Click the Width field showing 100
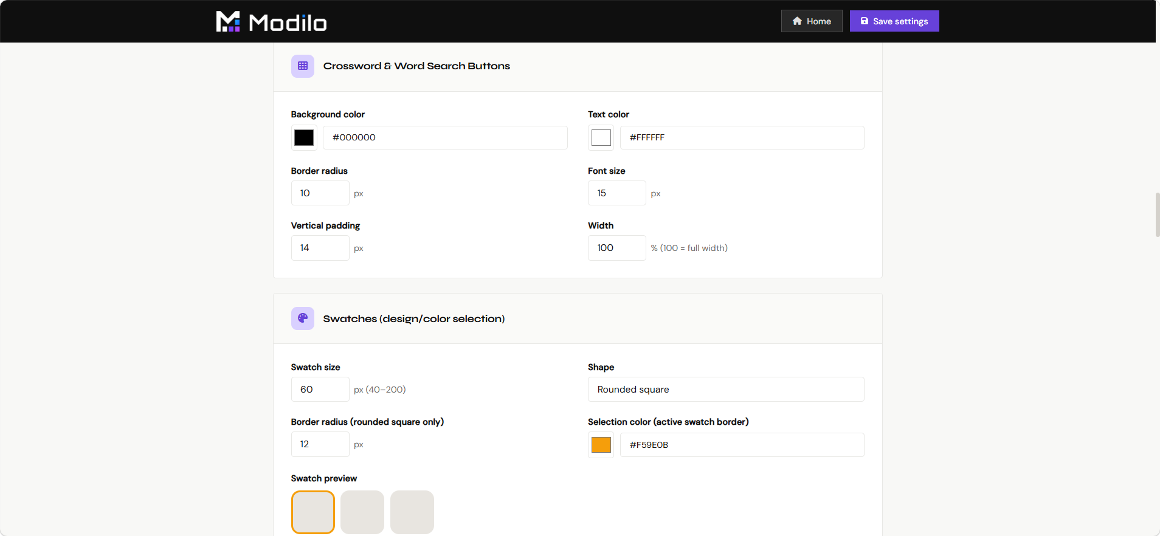This screenshot has height=536, width=1160. 617,248
